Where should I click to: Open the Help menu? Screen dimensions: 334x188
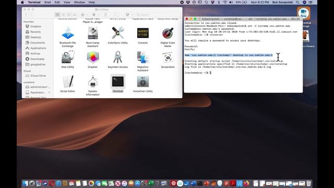tap(92, 2)
